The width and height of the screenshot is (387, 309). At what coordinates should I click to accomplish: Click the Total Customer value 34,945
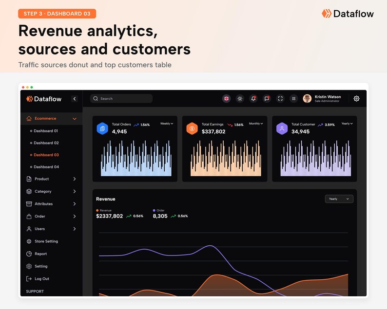click(x=300, y=131)
